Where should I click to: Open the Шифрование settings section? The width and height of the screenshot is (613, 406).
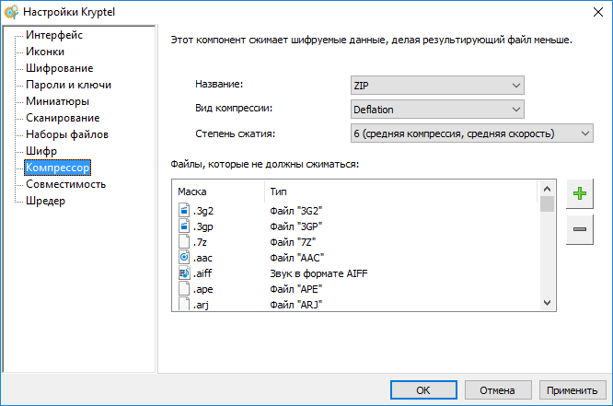coord(59,68)
